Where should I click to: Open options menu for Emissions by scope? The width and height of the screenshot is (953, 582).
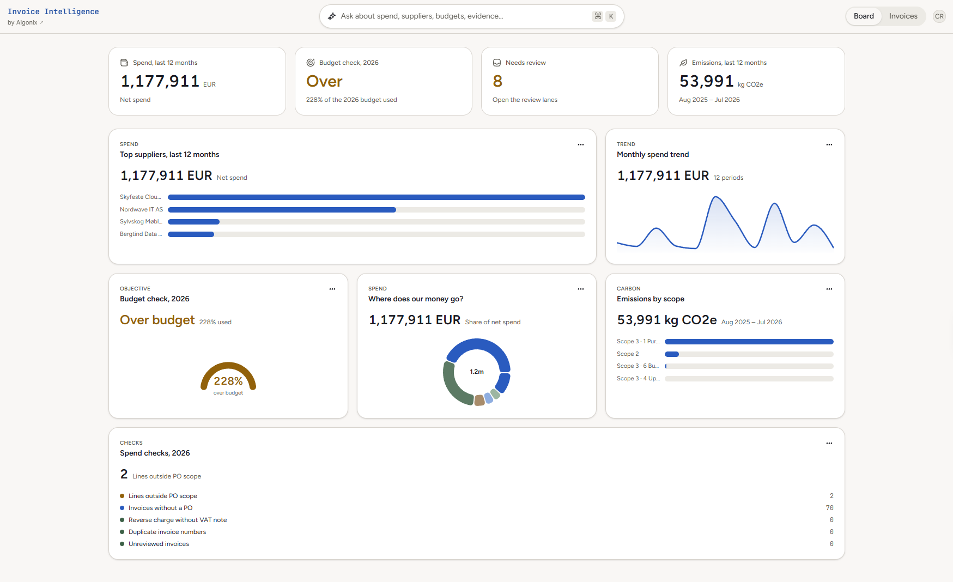829,289
